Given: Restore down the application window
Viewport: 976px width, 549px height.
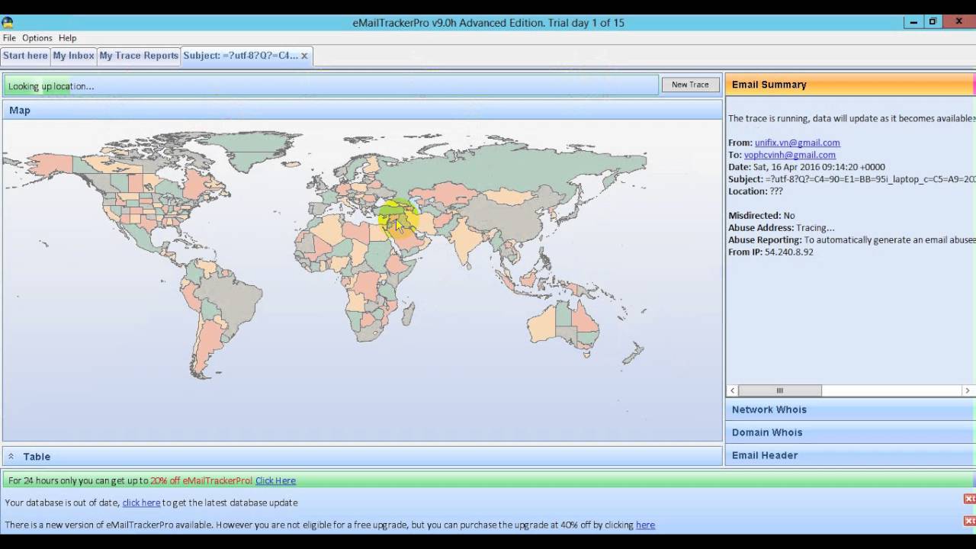Looking at the screenshot, I should click(932, 22).
